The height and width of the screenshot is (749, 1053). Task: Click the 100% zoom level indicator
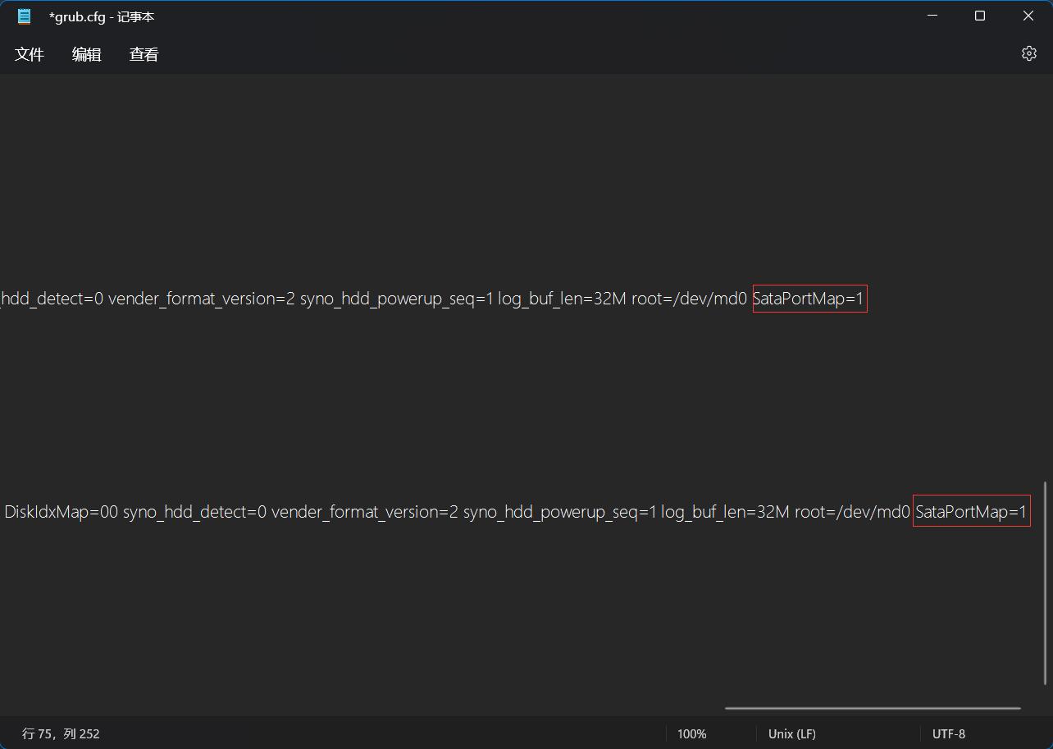[x=691, y=733]
